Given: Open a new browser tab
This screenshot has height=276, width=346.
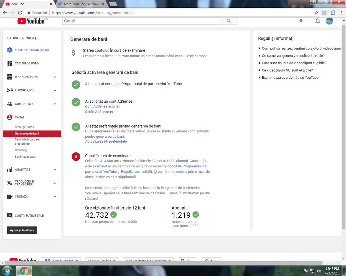Looking at the screenshot, I should pos(113,4).
